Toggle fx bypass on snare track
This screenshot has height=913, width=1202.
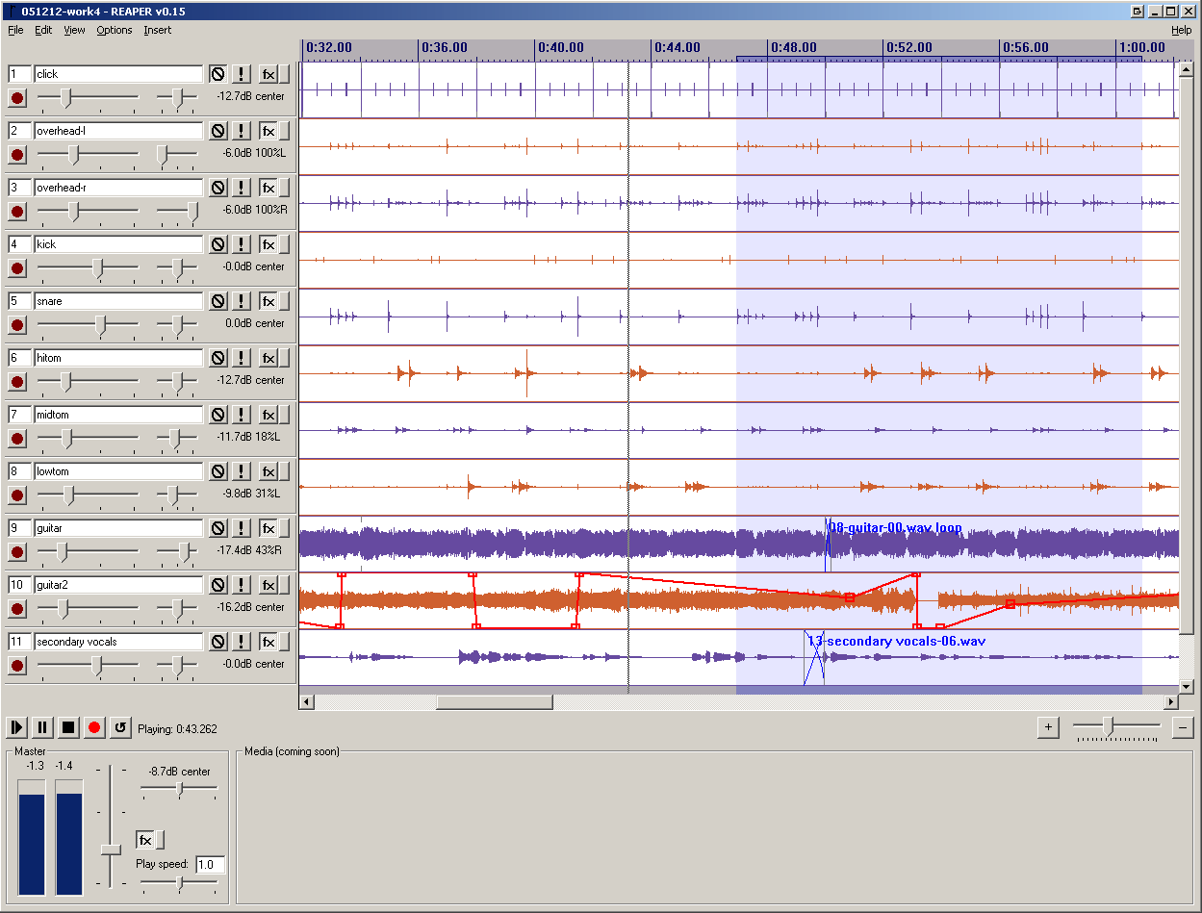click(x=284, y=301)
